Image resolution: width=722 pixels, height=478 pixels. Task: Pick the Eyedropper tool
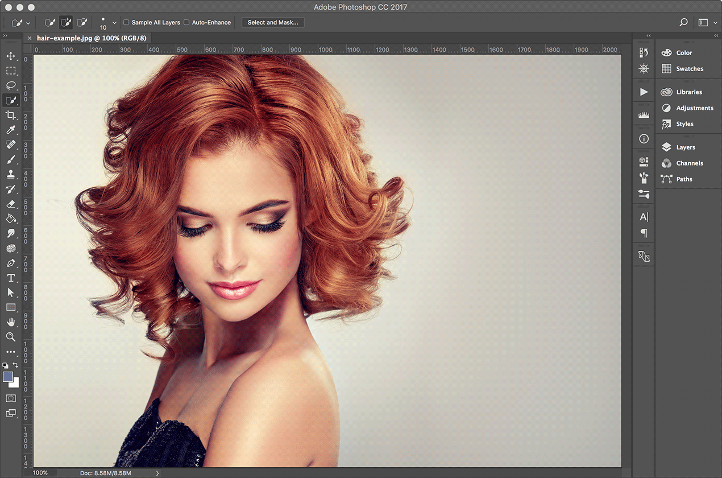11,130
